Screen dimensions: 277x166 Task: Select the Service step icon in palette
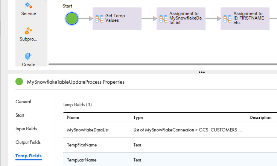click(29, 5)
